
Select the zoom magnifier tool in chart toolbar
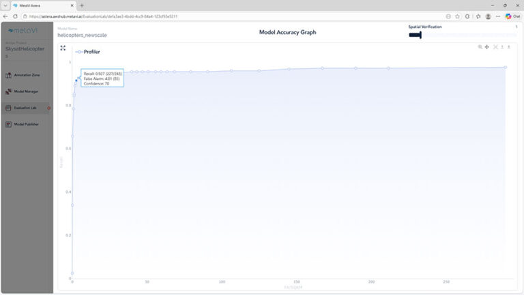coord(480,47)
